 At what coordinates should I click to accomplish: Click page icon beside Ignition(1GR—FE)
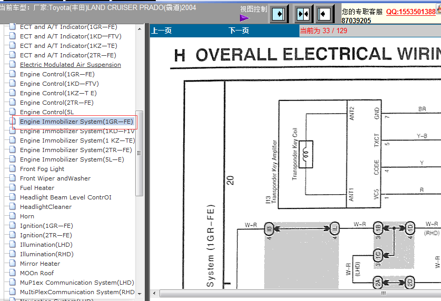tap(13, 225)
